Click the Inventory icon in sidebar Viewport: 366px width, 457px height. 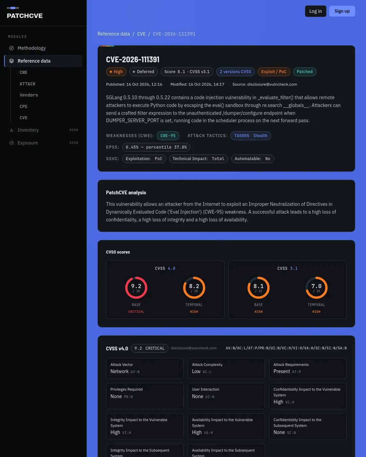pyautogui.click(x=12, y=130)
